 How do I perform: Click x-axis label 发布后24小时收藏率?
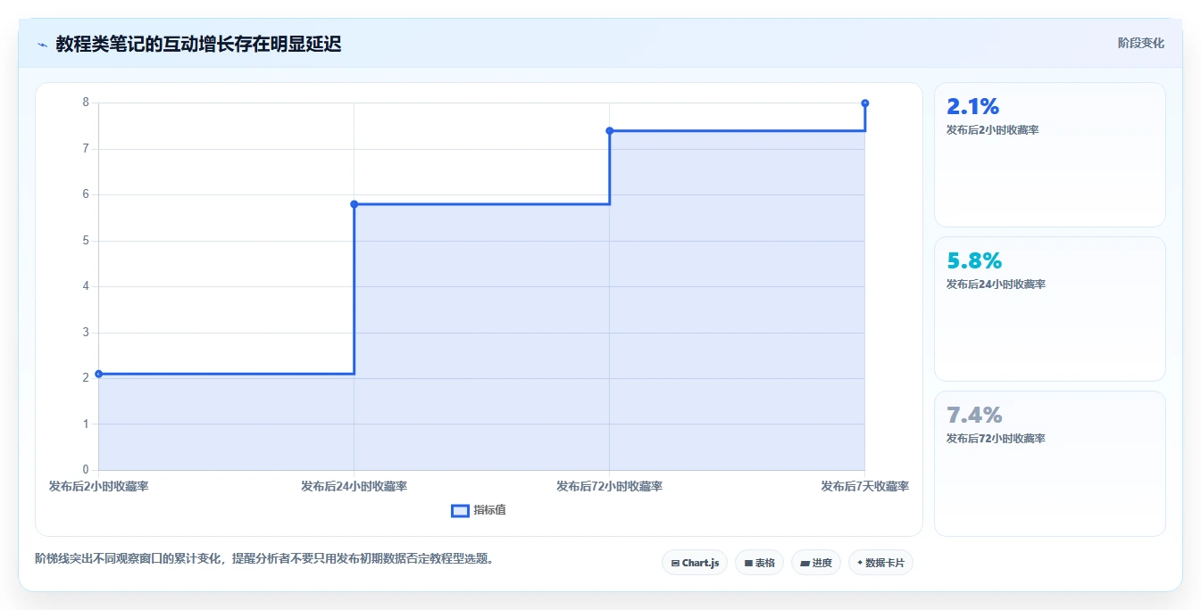tap(354, 486)
